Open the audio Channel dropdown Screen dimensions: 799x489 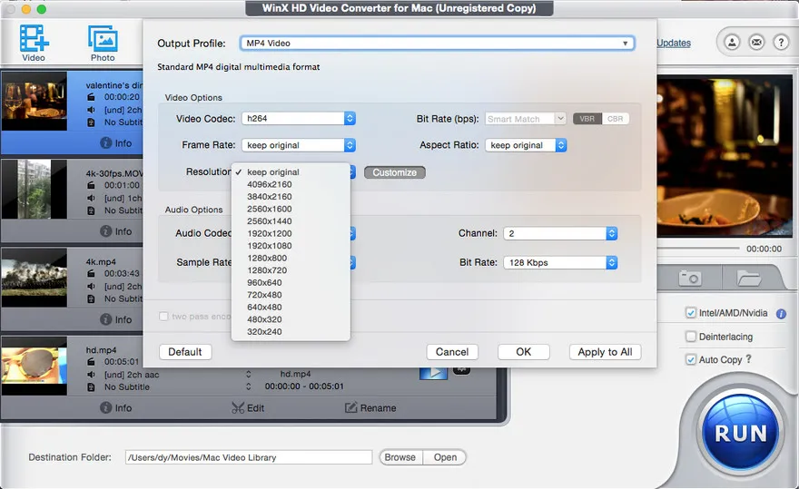point(560,233)
